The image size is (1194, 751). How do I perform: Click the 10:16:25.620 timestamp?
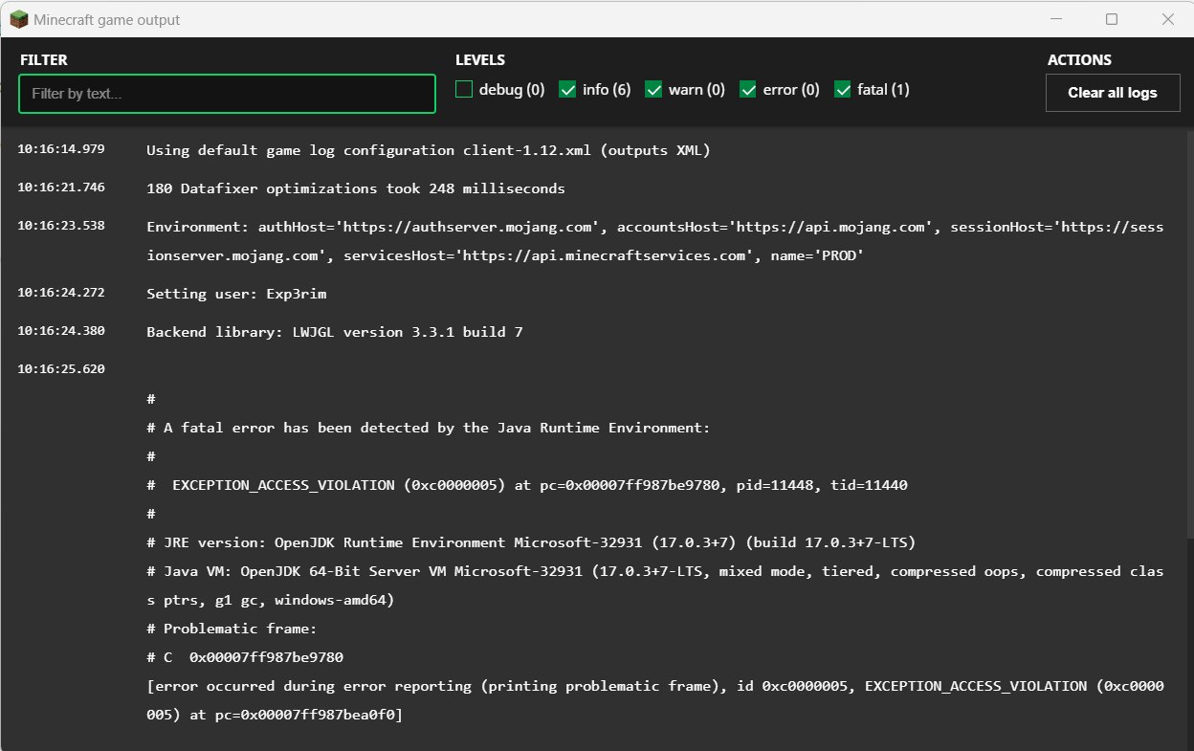(61, 369)
